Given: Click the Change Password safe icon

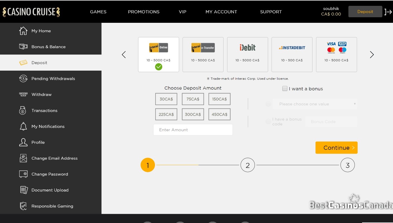Looking at the screenshot, I should (x=23, y=174).
